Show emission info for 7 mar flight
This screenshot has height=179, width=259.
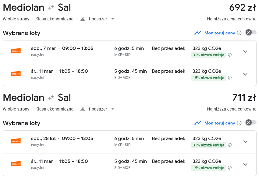[x=230, y=55]
